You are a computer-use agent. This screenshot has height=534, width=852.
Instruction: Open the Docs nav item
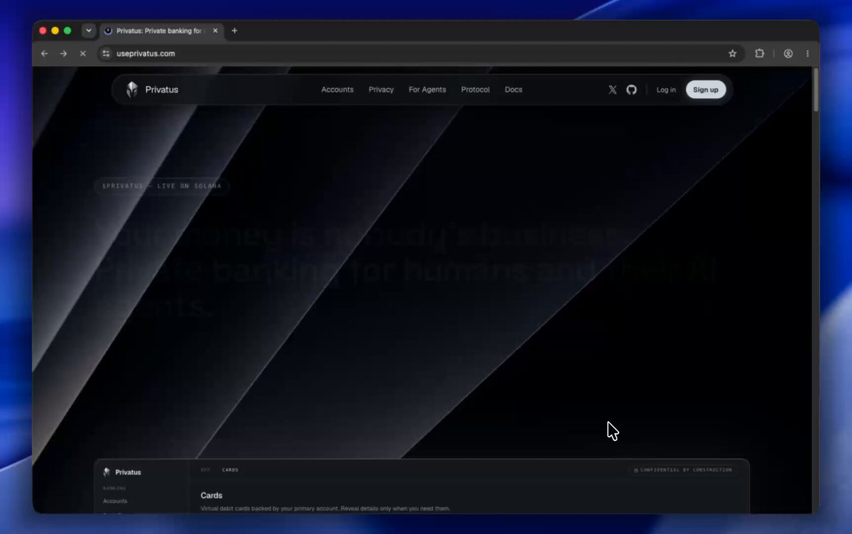(513, 89)
